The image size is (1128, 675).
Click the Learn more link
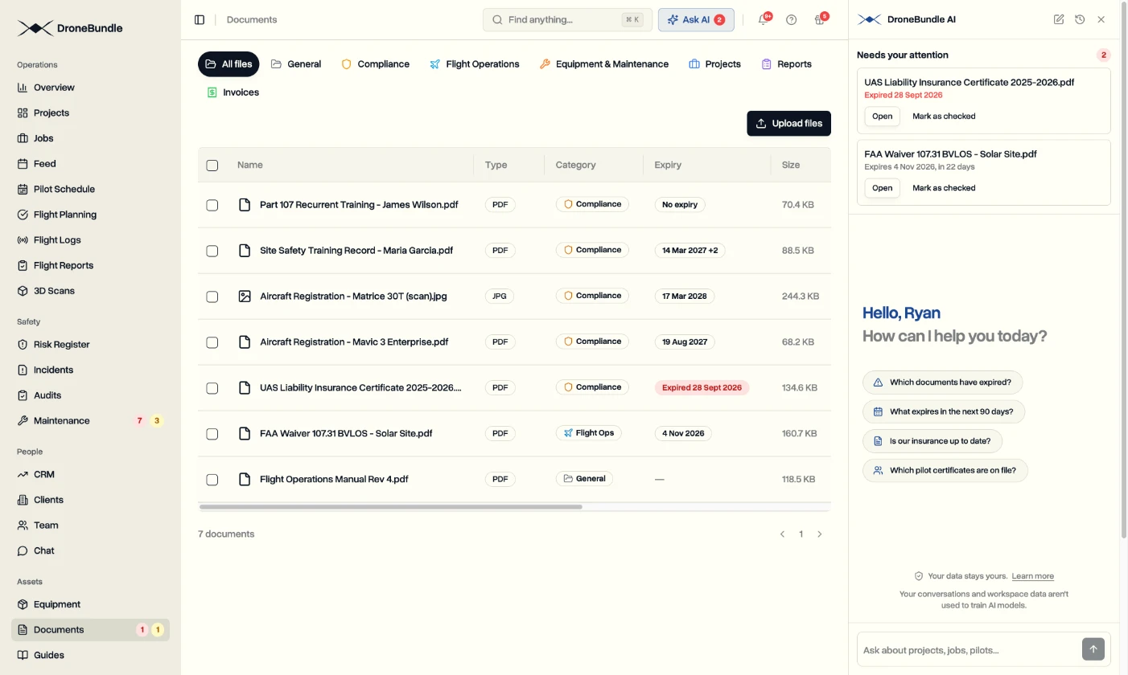[1032, 576]
